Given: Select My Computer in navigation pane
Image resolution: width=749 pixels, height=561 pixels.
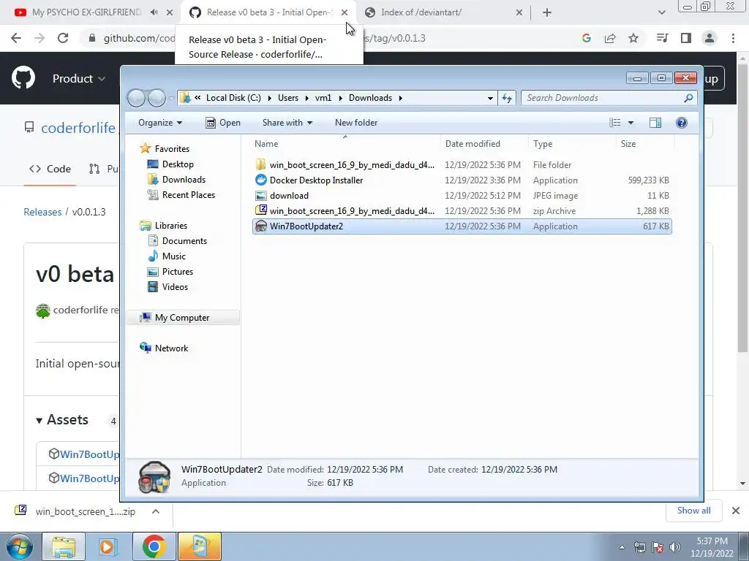Looking at the screenshot, I should [181, 318].
